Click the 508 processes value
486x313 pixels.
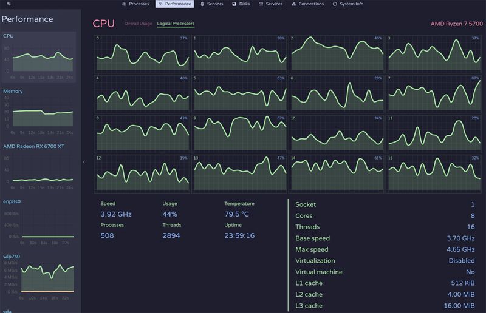click(107, 235)
